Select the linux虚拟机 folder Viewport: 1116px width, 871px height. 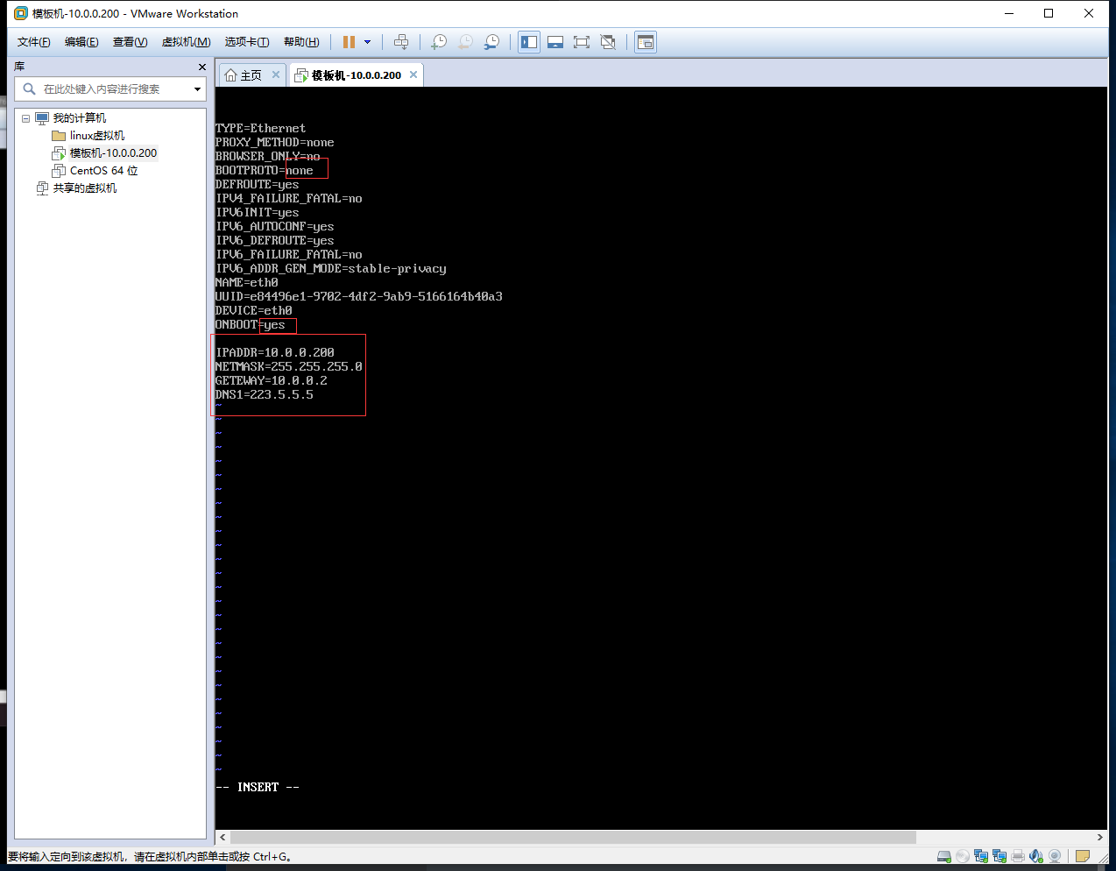coord(97,136)
